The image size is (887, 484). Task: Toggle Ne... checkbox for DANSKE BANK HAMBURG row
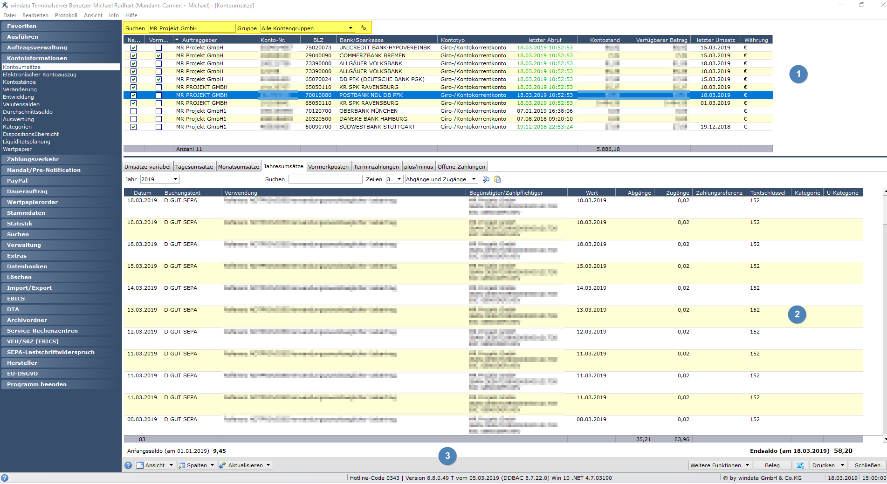click(134, 119)
